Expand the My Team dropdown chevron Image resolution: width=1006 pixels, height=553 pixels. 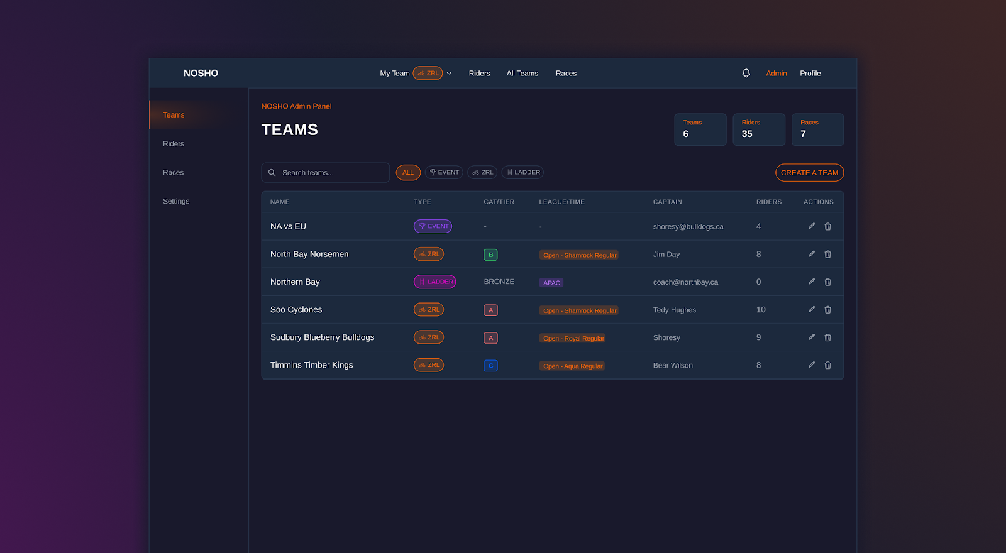click(x=449, y=74)
